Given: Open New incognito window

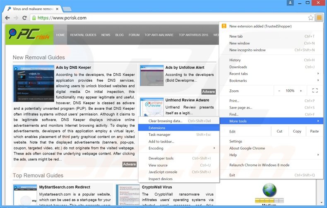Looking at the screenshot, I should point(271,50).
